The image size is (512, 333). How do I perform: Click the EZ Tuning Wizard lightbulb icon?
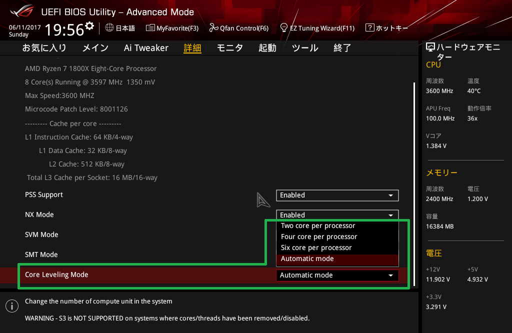pyautogui.click(x=284, y=28)
